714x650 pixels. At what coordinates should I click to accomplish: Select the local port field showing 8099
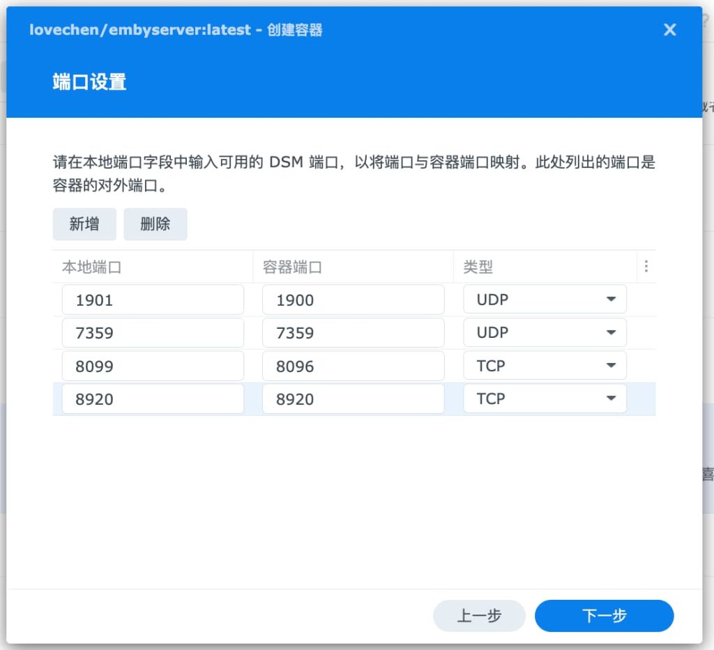(152, 365)
